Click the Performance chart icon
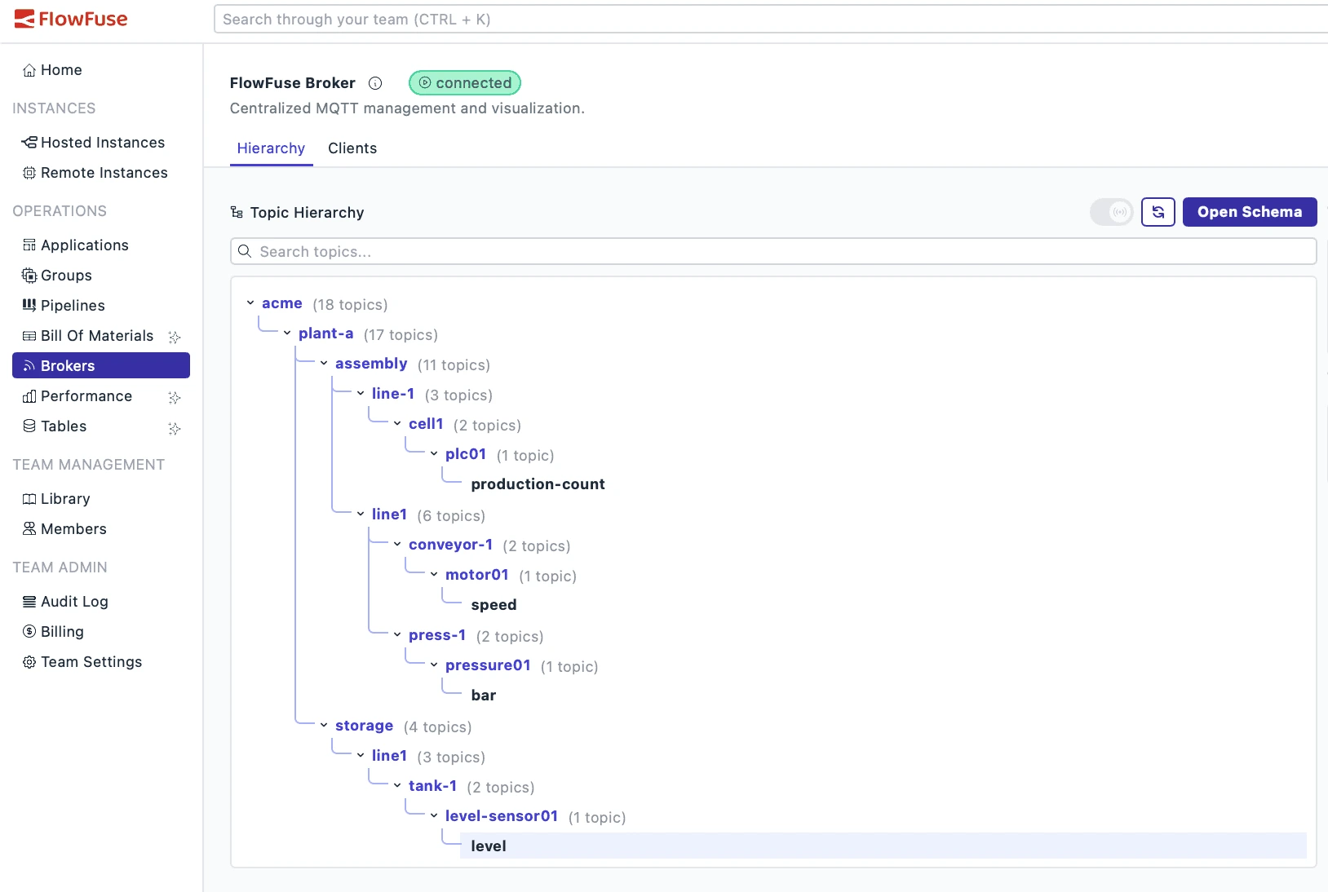Screen dimensions: 1328x892 pyautogui.click(x=29, y=396)
